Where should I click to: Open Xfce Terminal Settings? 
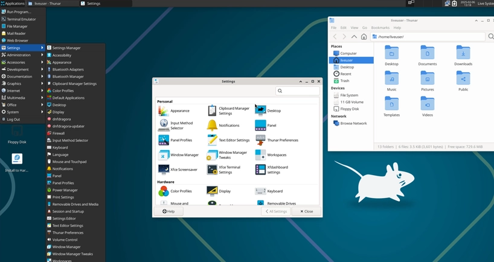click(212, 170)
